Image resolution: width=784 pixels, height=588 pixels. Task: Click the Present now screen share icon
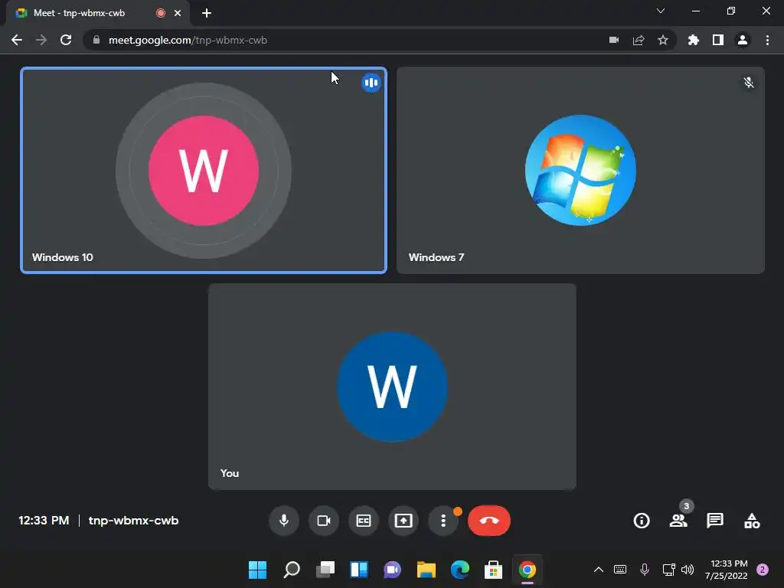coord(403,521)
